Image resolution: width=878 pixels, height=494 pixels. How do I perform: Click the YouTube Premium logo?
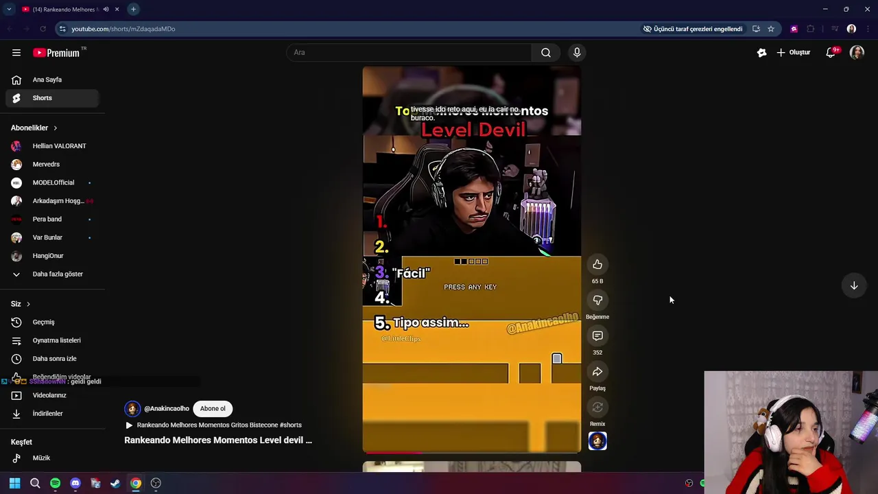click(x=59, y=52)
